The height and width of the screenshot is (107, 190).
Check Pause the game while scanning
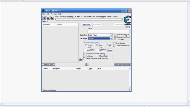(x=84, y=58)
